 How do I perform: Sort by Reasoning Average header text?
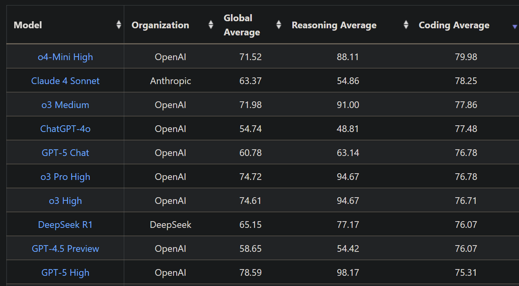[334, 25]
